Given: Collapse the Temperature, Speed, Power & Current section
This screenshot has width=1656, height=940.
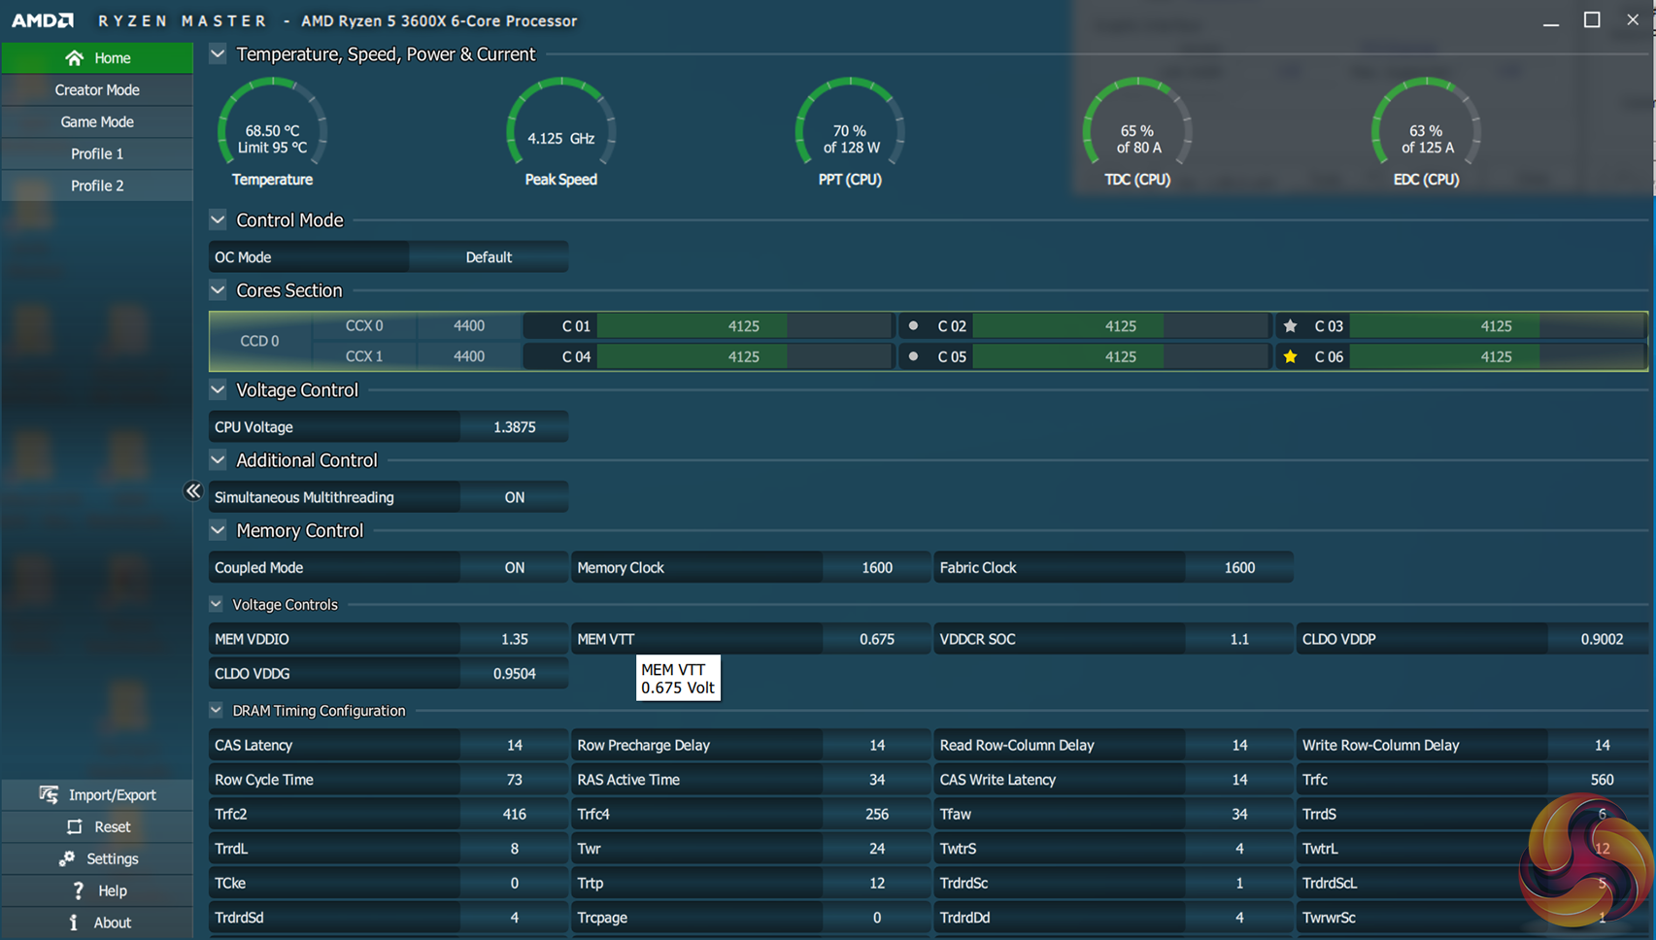Looking at the screenshot, I should 218,54.
